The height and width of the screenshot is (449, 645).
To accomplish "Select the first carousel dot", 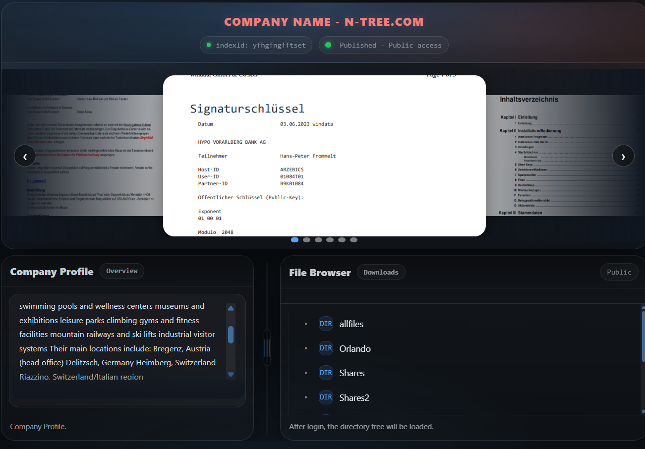I will [x=294, y=240].
